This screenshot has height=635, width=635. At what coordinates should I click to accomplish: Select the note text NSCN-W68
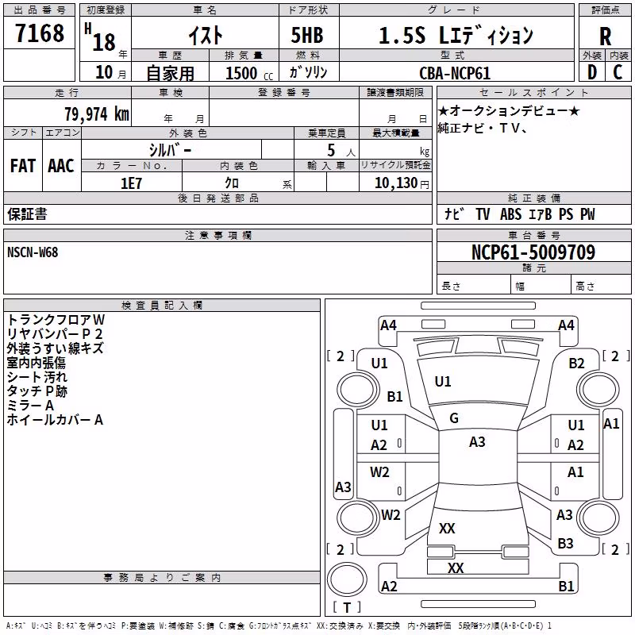tap(33, 252)
